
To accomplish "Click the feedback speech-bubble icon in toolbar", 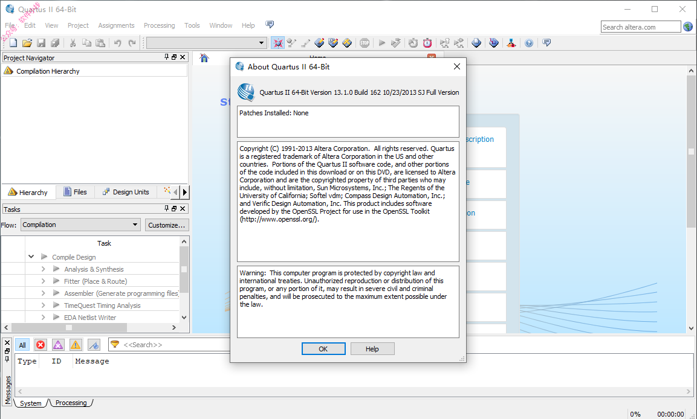I will (546, 43).
